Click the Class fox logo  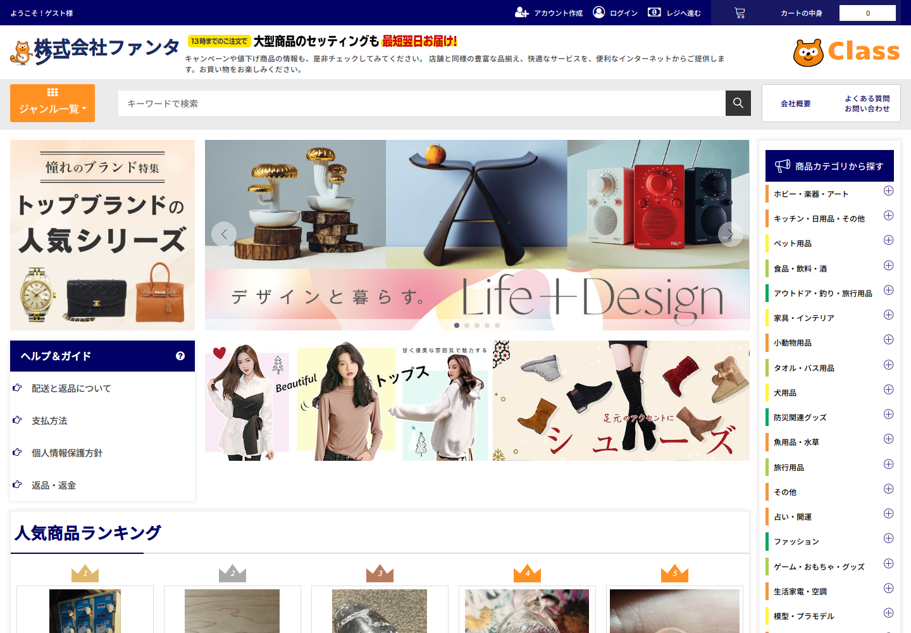(x=846, y=52)
